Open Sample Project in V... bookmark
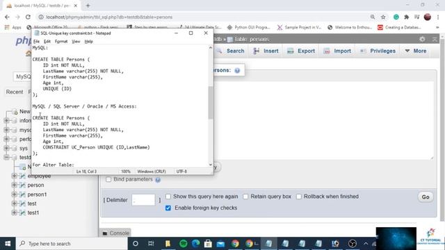Image resolution: width=445 pixels, height=250 pixels. pyautogui.click(x=299, y=28)
